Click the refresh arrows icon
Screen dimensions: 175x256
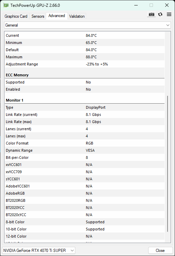[x=160, y=14]
